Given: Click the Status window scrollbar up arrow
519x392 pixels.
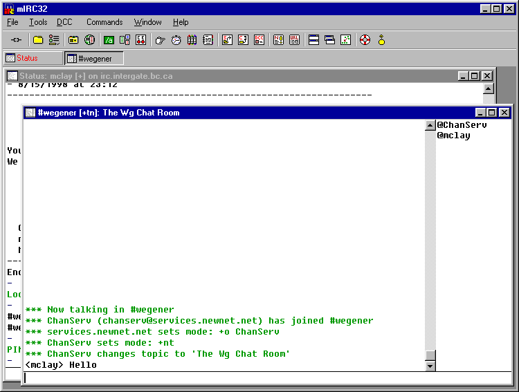Looking at the screenshot, I should point(489,88).
